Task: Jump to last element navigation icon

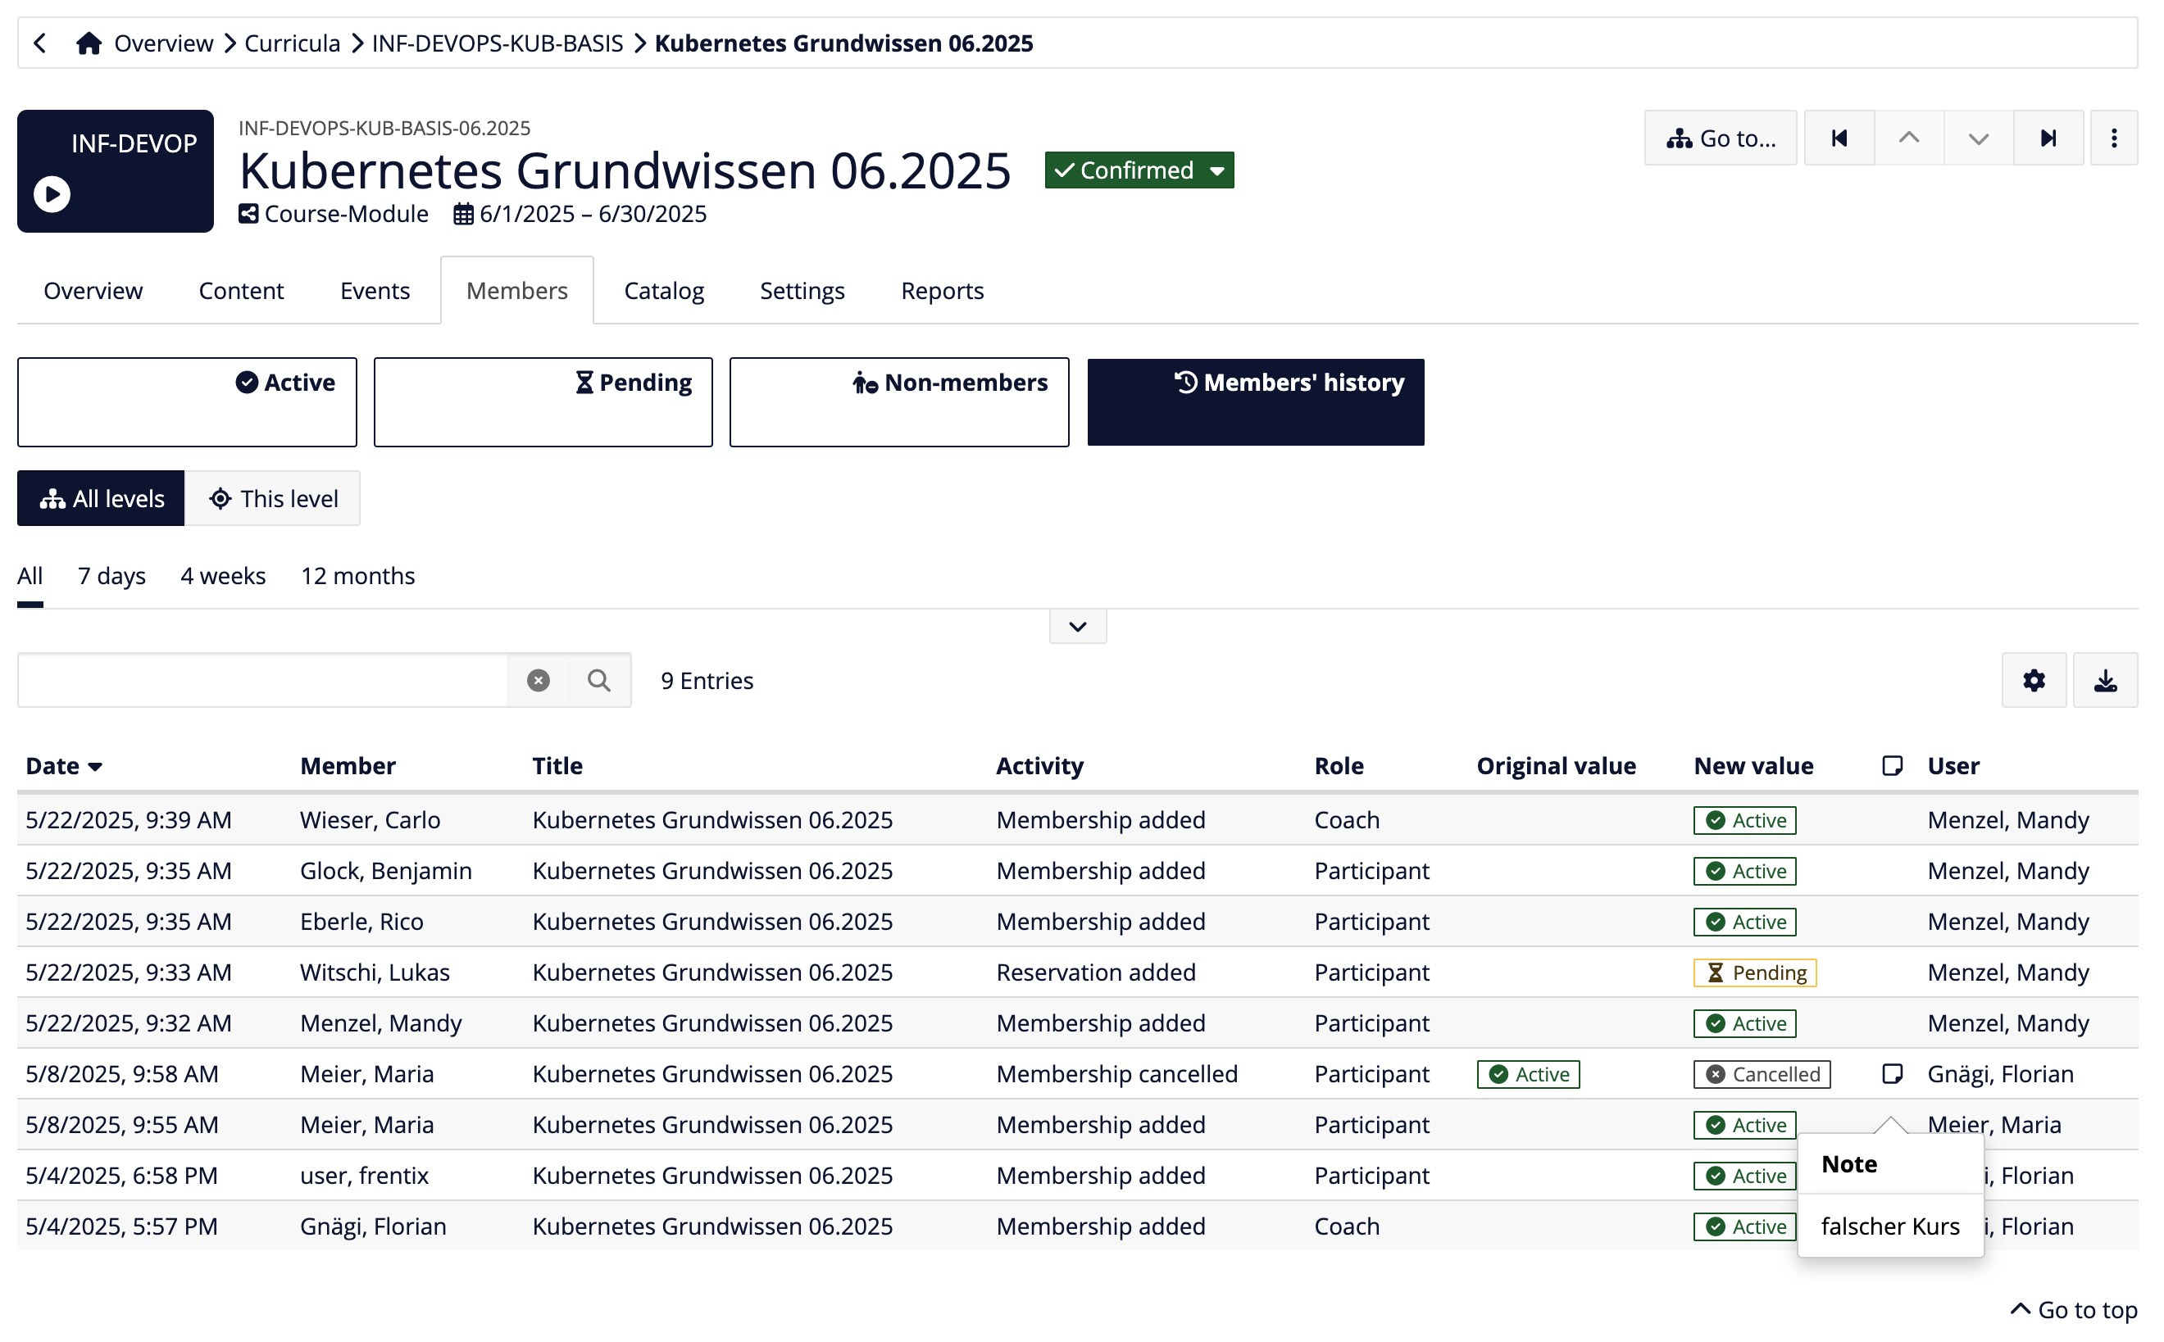Action: 2047,138
